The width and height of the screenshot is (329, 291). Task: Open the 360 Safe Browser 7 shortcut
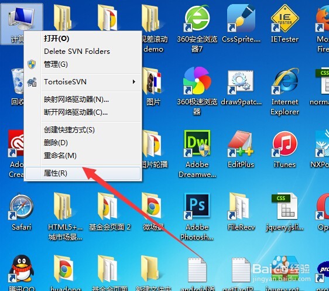[197, 19]
